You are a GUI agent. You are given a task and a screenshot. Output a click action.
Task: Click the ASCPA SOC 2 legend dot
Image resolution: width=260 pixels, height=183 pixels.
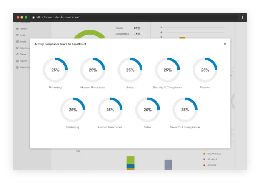coord(204,153)
